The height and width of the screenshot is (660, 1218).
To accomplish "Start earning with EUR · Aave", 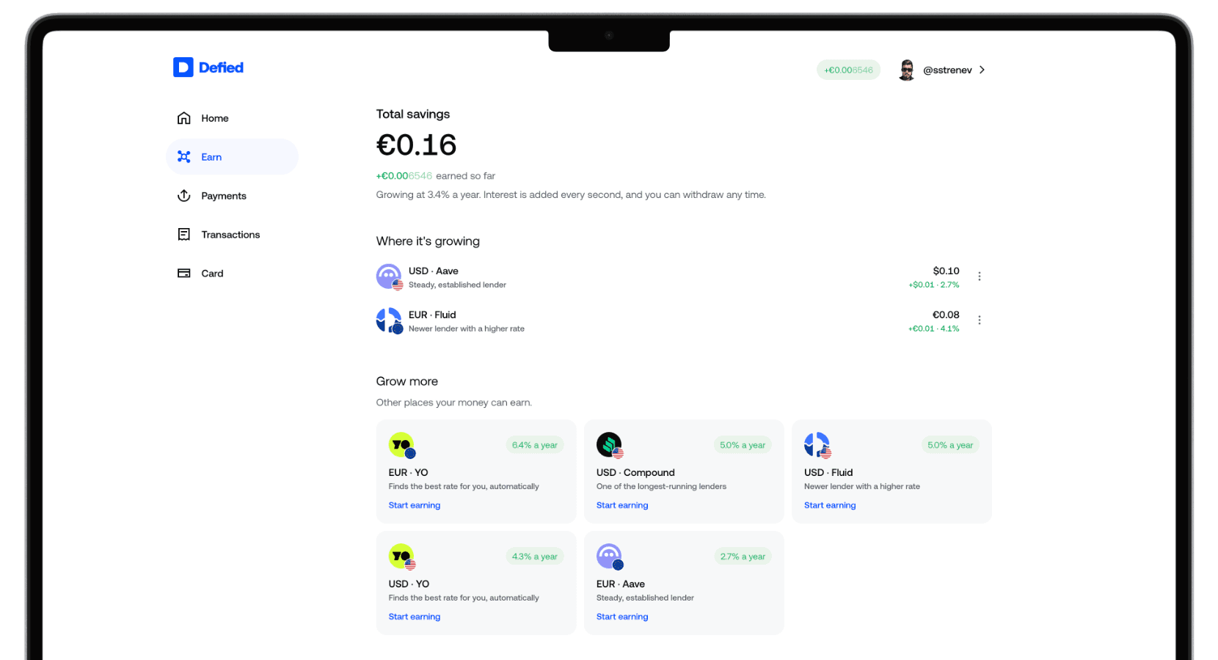I will point(622,617).
